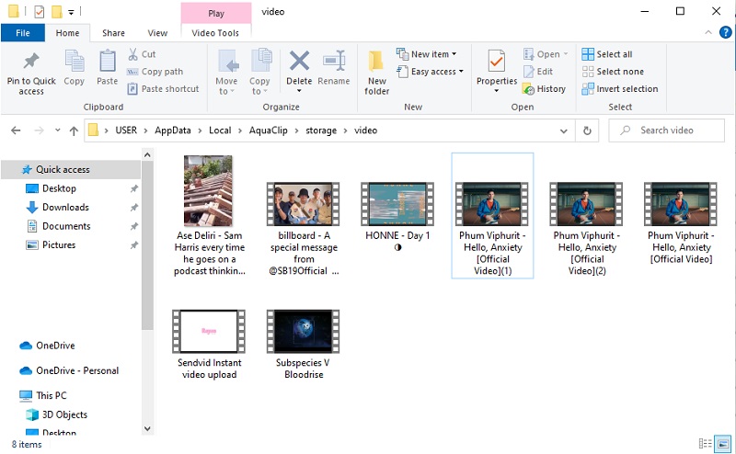736x454 pixels.
Task: Click Invert selection
Action: click(619, 88)
